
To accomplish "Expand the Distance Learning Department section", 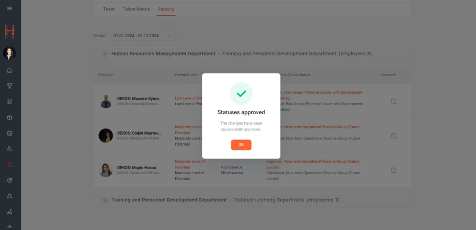I will point(105,200).
